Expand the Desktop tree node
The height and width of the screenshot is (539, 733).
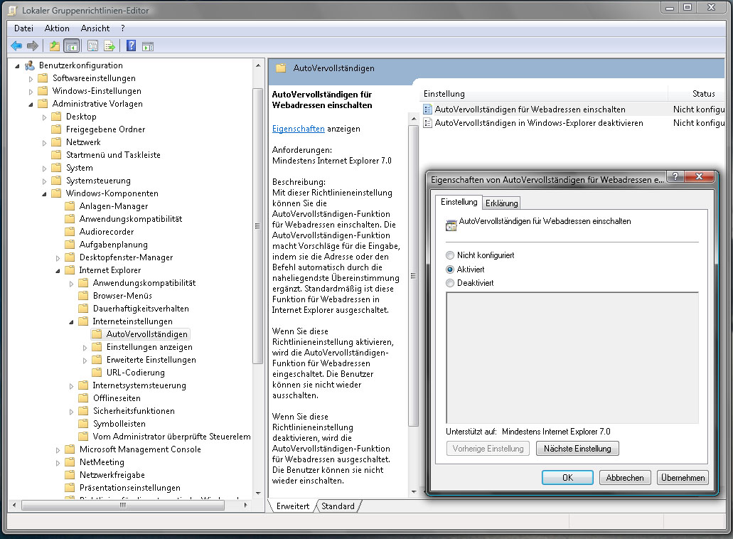44,117
